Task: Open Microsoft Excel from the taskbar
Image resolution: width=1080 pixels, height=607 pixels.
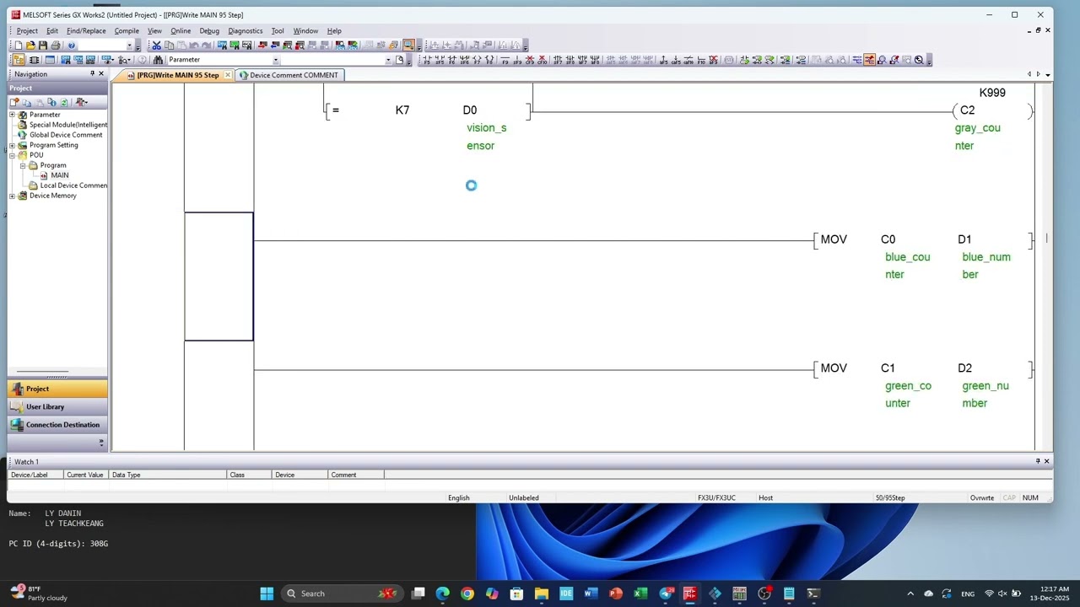Action: click(x=640, y=594)
